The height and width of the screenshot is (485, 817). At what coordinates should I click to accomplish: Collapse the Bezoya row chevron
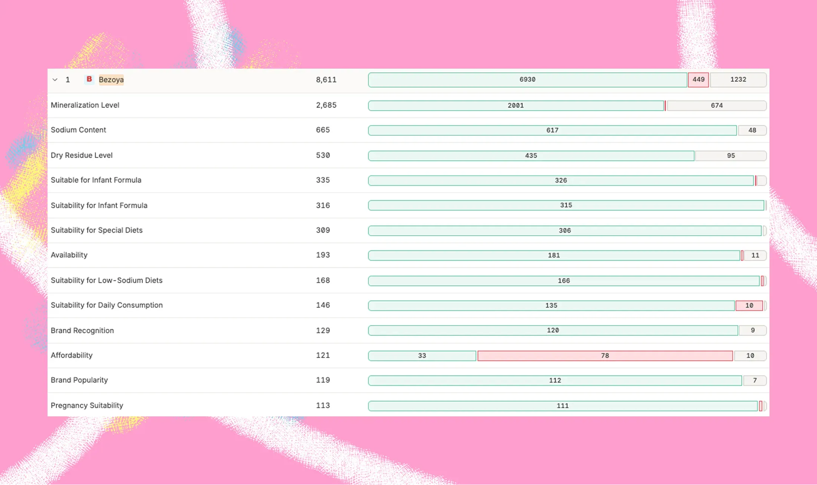(55, 80)
